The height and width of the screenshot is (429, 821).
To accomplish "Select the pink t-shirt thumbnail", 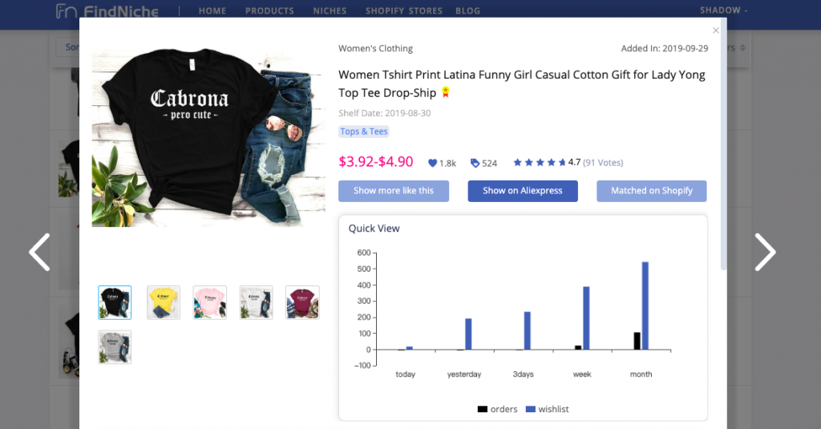I will [209, 302].
